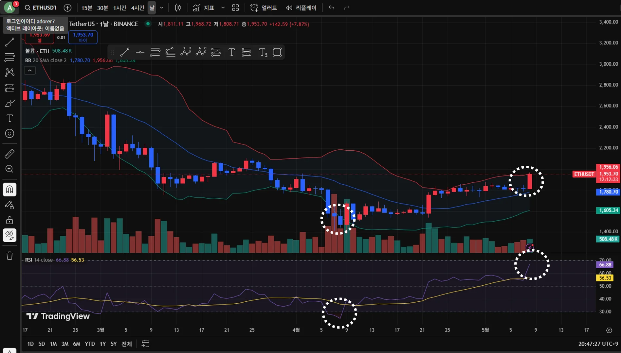Create an alert with 얼러트
This screenshot has width=621, height=353.
click(x=264, y=8)
